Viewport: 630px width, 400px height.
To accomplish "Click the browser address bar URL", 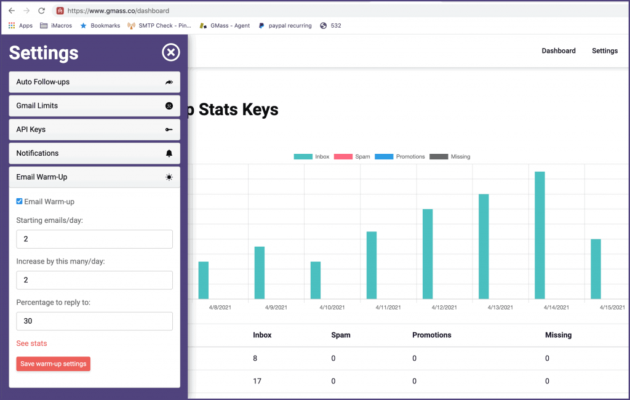I will [118, 11].
